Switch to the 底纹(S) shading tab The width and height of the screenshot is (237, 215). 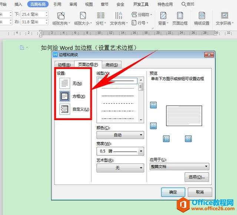tap(111, 65)
